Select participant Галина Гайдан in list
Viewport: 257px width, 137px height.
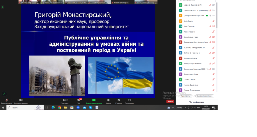pos(197,79)
